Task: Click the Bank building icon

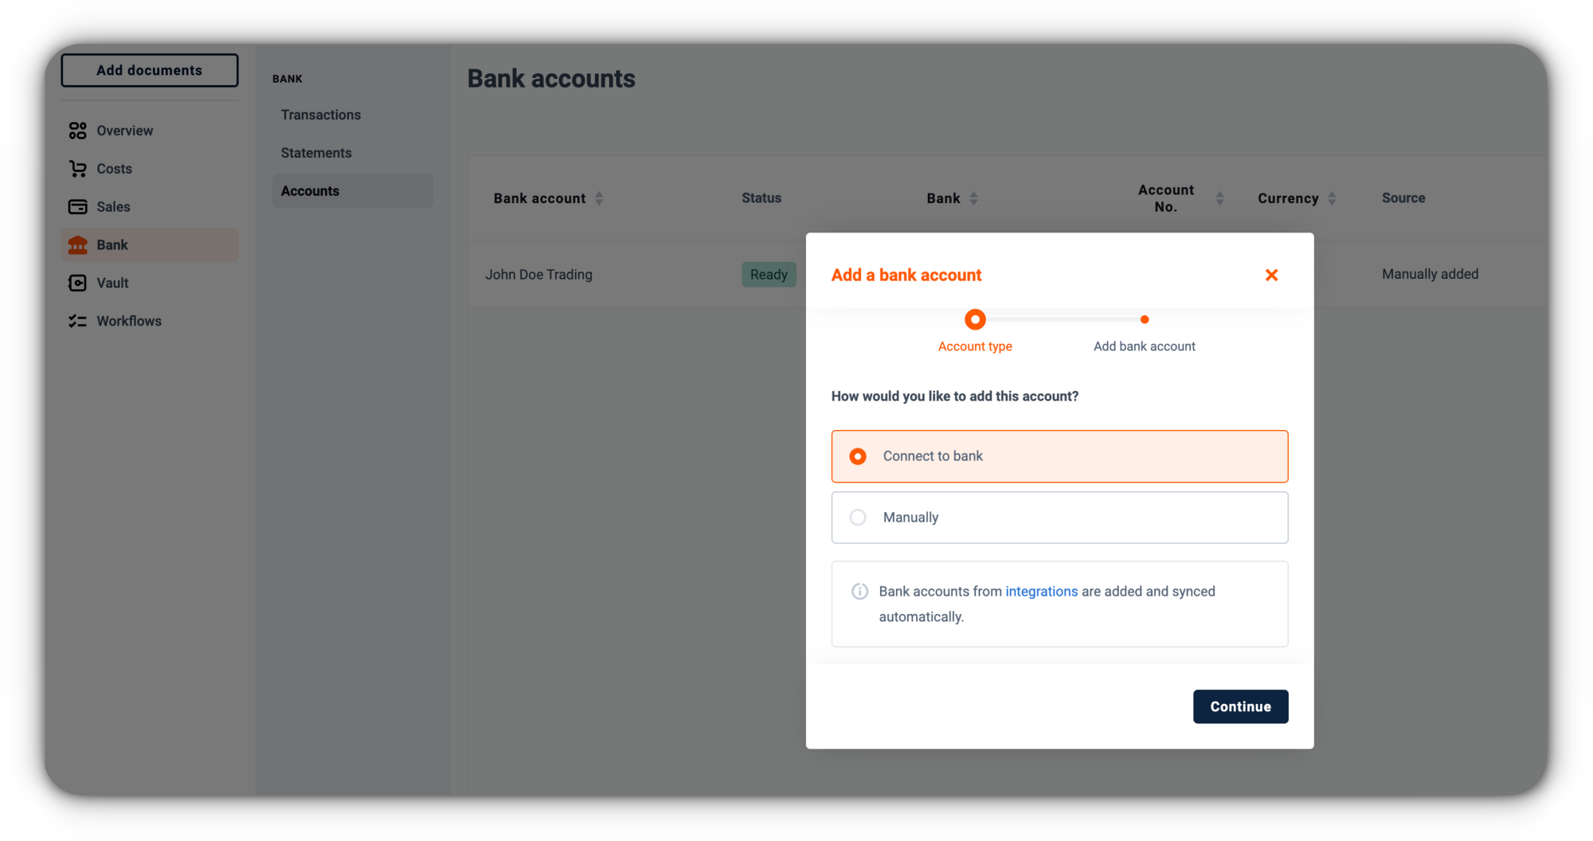Action: click(x=77, y=244)
